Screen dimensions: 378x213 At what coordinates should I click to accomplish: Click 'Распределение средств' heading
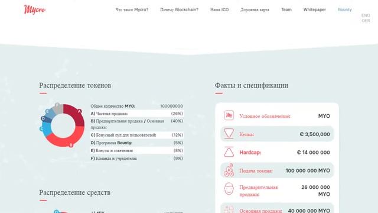coord(75,192)
